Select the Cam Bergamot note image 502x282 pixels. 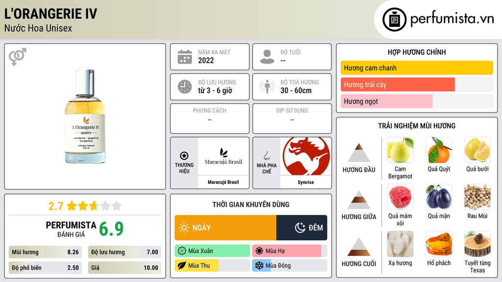(x=400, y=150)
